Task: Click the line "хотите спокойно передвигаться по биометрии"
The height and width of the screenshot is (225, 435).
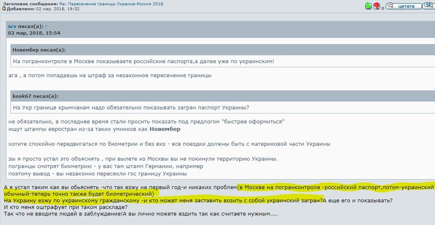Action: pyautogui.click(x=169, y=144)
